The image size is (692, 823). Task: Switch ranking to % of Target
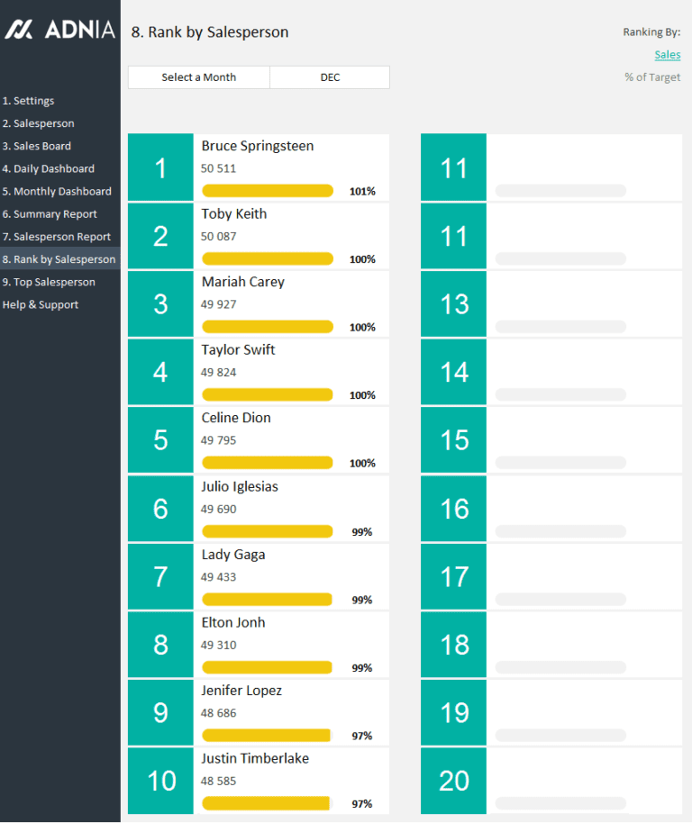tap(651, 77)
